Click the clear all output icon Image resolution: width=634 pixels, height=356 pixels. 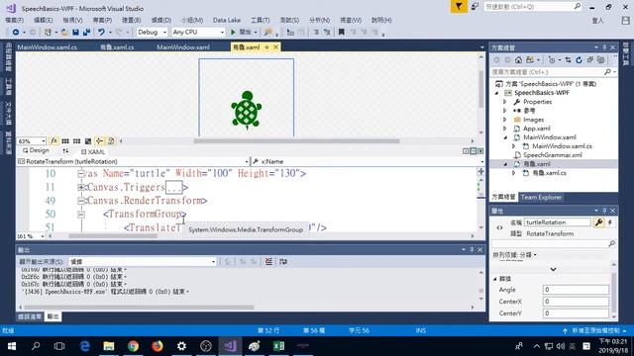click(x=268, y=261)
